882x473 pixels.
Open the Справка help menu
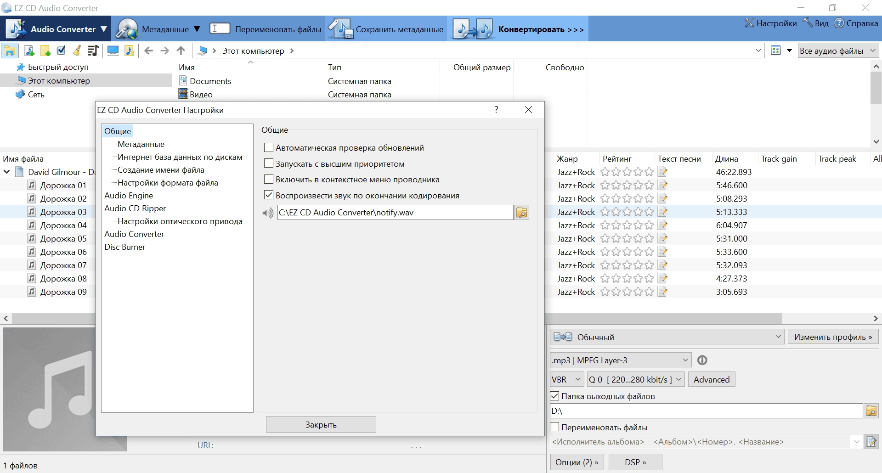(856, 23)
